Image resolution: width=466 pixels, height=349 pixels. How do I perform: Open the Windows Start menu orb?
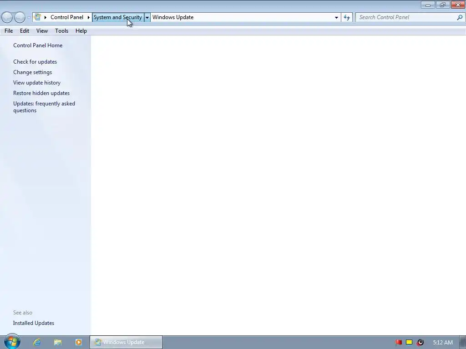12,342
